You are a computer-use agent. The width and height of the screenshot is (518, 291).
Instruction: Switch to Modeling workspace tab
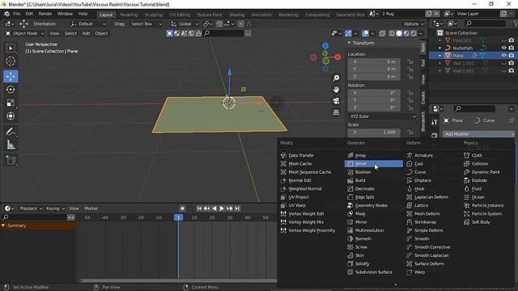[x=129, y=15]
